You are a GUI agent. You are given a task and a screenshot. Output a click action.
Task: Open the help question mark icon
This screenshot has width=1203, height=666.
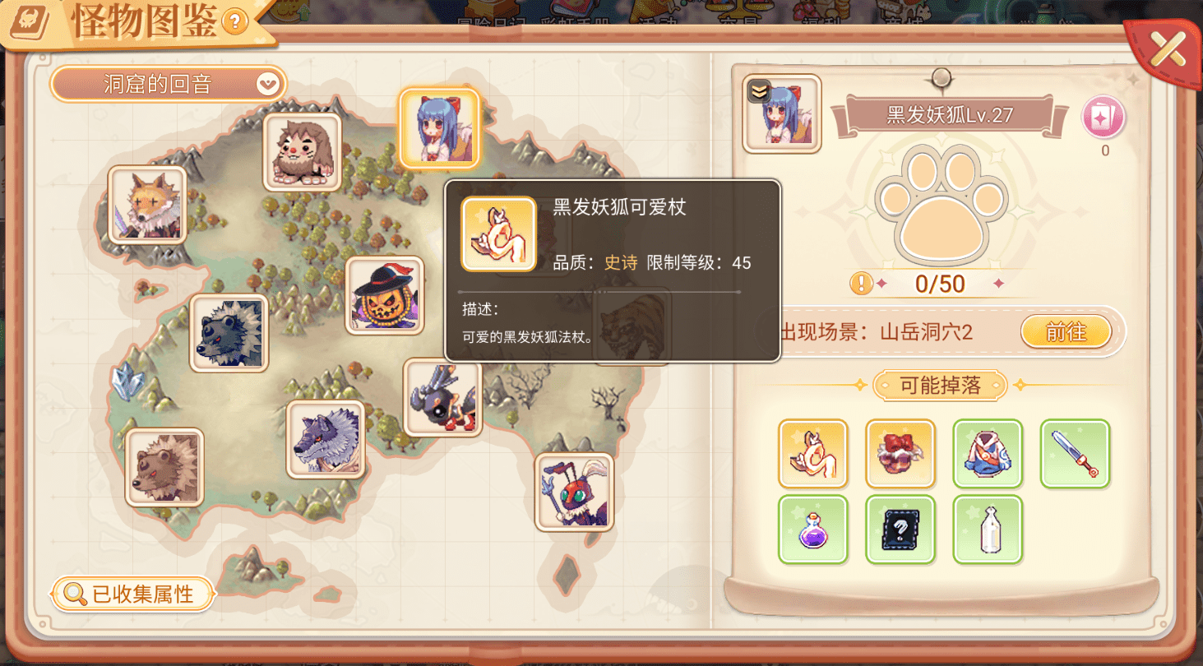coord(234,21)
